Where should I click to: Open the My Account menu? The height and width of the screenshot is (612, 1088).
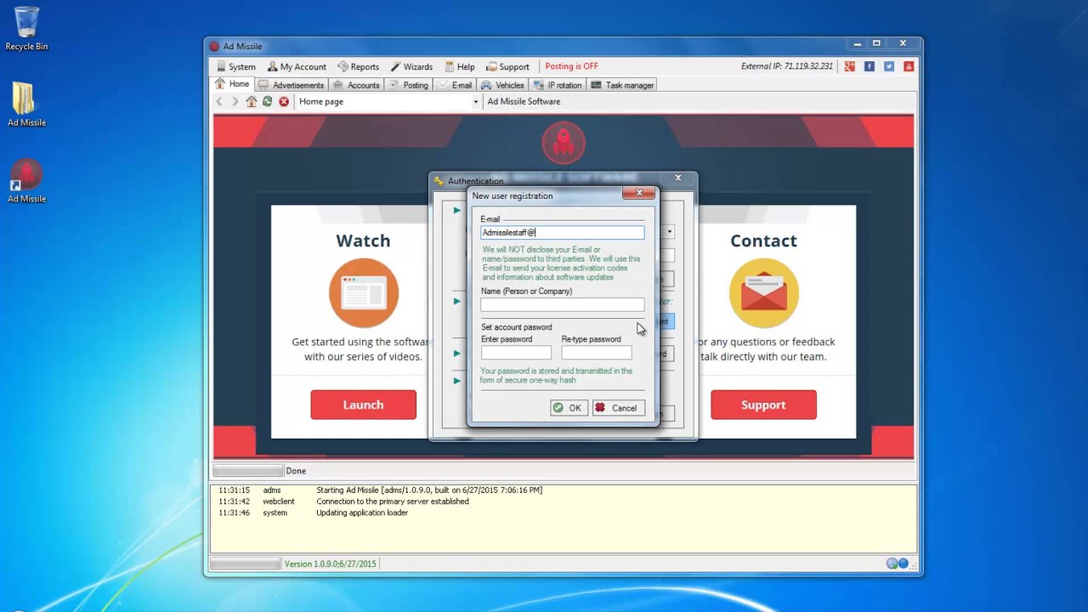(297, 66)
